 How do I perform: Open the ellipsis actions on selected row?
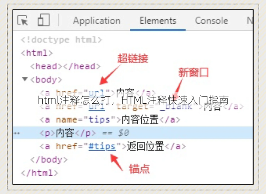[x=17, y=133]
